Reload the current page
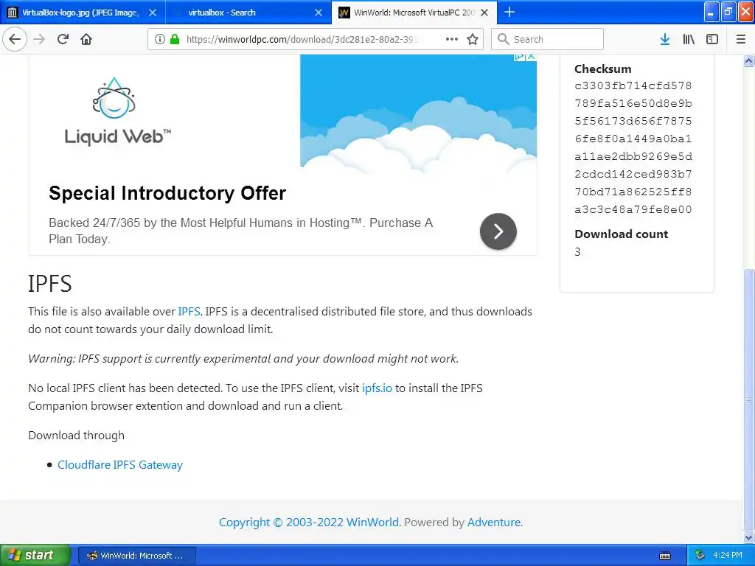 pos(63,39)
